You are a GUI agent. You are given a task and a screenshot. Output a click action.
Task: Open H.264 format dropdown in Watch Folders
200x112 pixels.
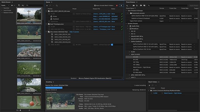pyautogui.click(x=151, y=93)
